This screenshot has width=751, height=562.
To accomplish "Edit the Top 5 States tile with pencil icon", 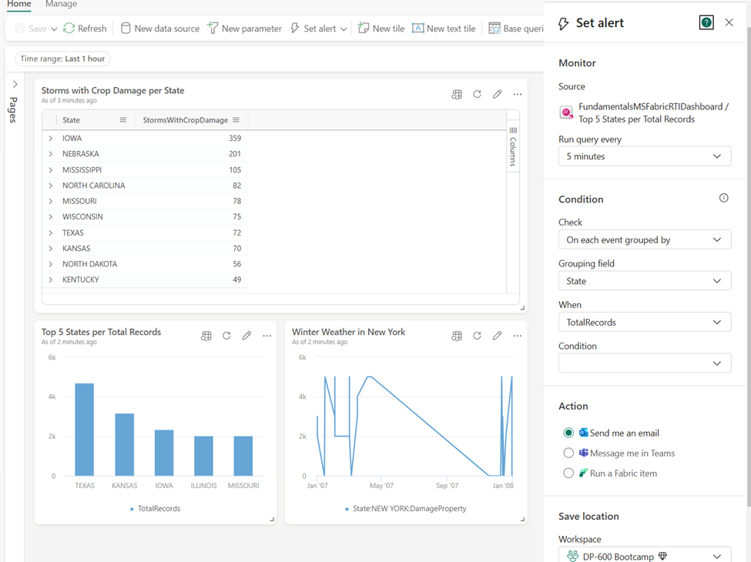I will [246, 336].
